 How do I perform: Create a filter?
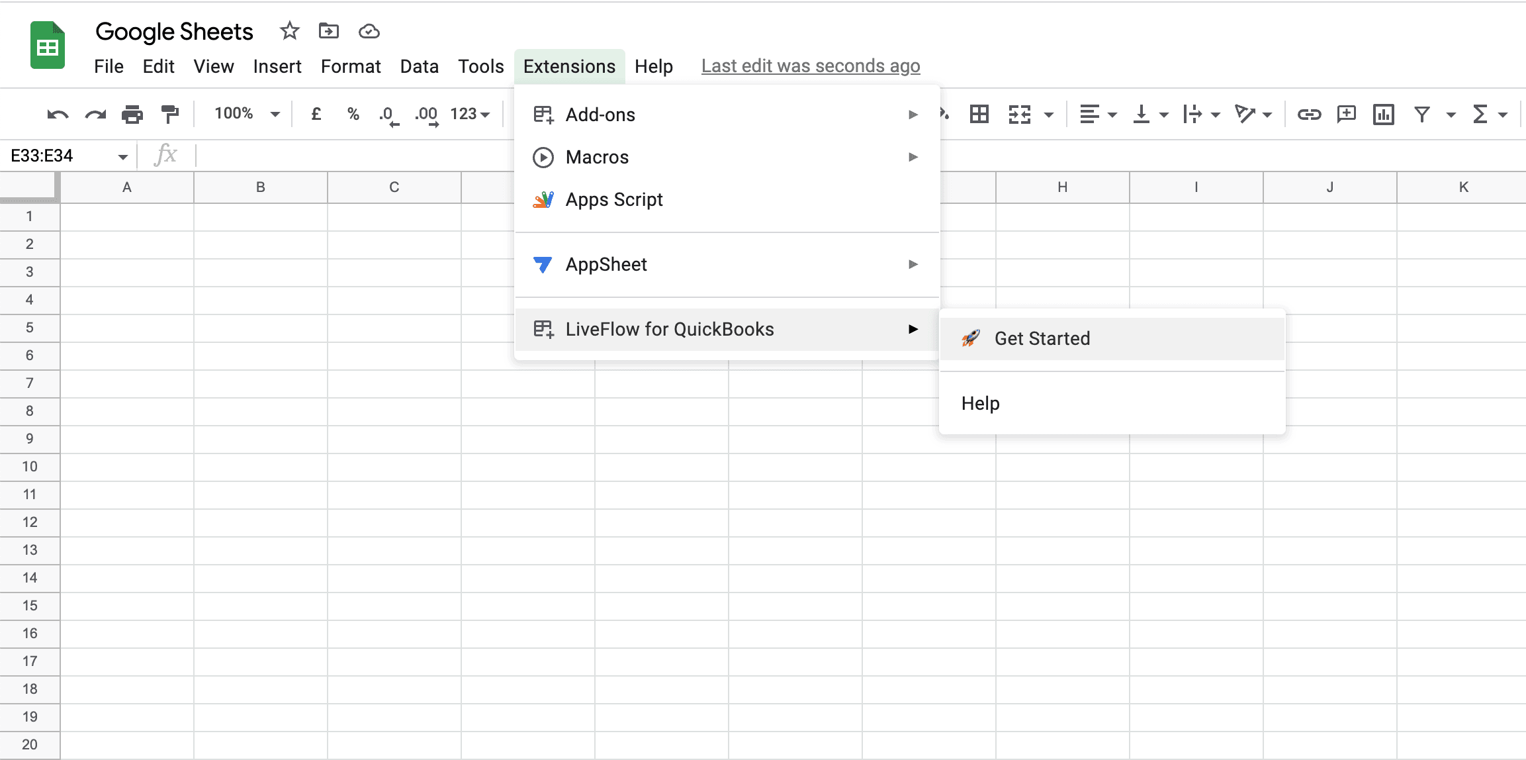point(1422,115)
